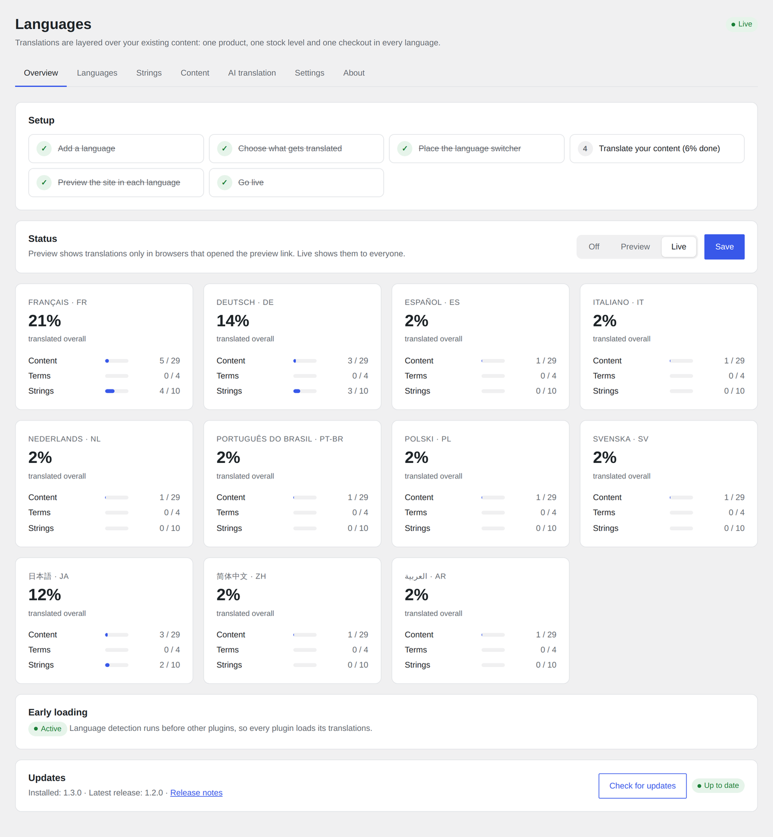Image resolution: width=773 pixels, height=837 pixels.
Task: Click the Go live setup step label
Action: (251, 182)
